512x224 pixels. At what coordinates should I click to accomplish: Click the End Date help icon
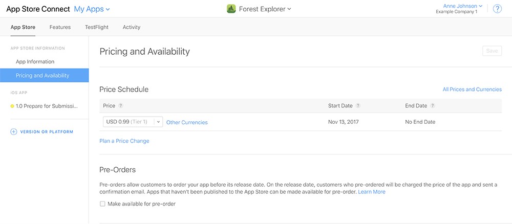(x=432, y=106)
